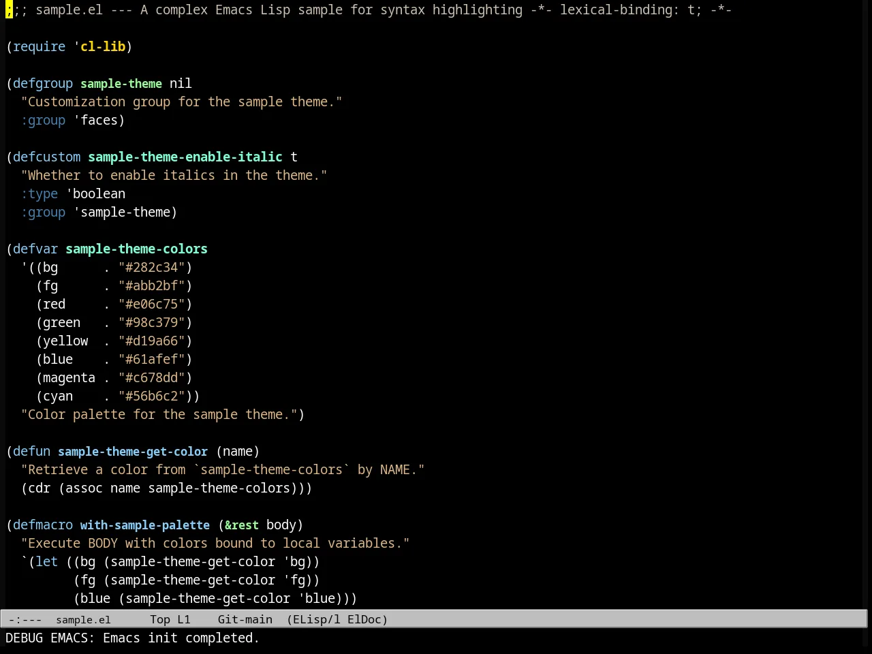Click 'sample-theme-colors' after defvar
872x654 pixels.
[136, 249]
